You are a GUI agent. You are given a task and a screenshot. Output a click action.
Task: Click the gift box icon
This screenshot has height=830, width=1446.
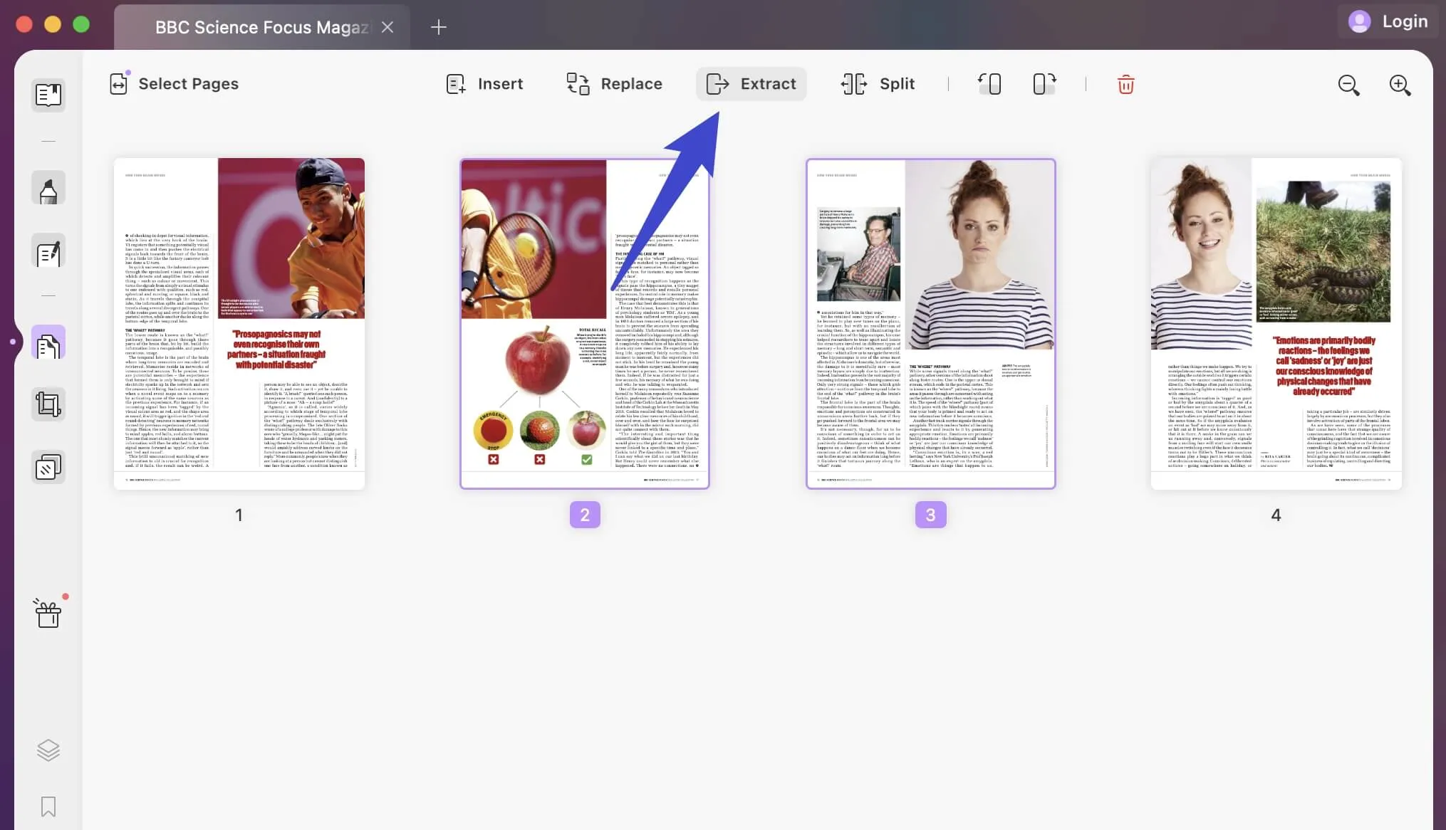tap(48, 613)
